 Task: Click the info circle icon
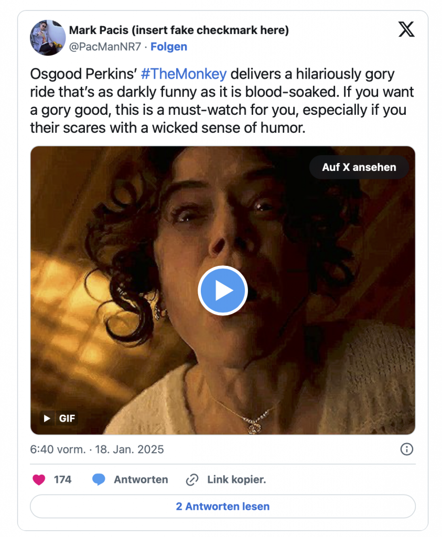pyautogui.click(x=406, y=449)
